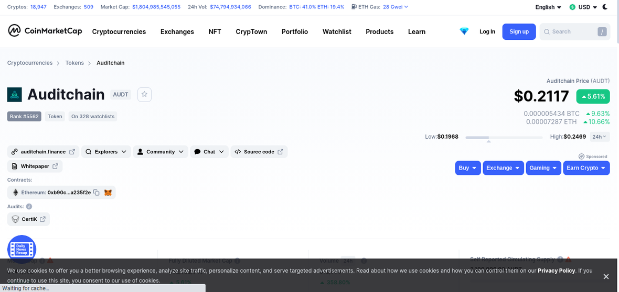Click the Log In button
The height and width of the screenshot is (292, 619).
pos(487,31)
